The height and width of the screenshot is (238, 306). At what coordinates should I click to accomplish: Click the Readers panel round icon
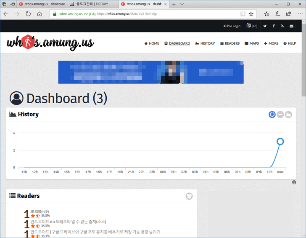click(x=189, y=196)
